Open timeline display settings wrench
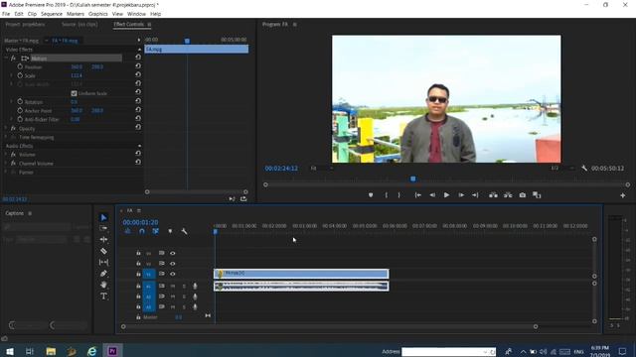The width and height of the screenshot is (636, 357). [184, 231]
